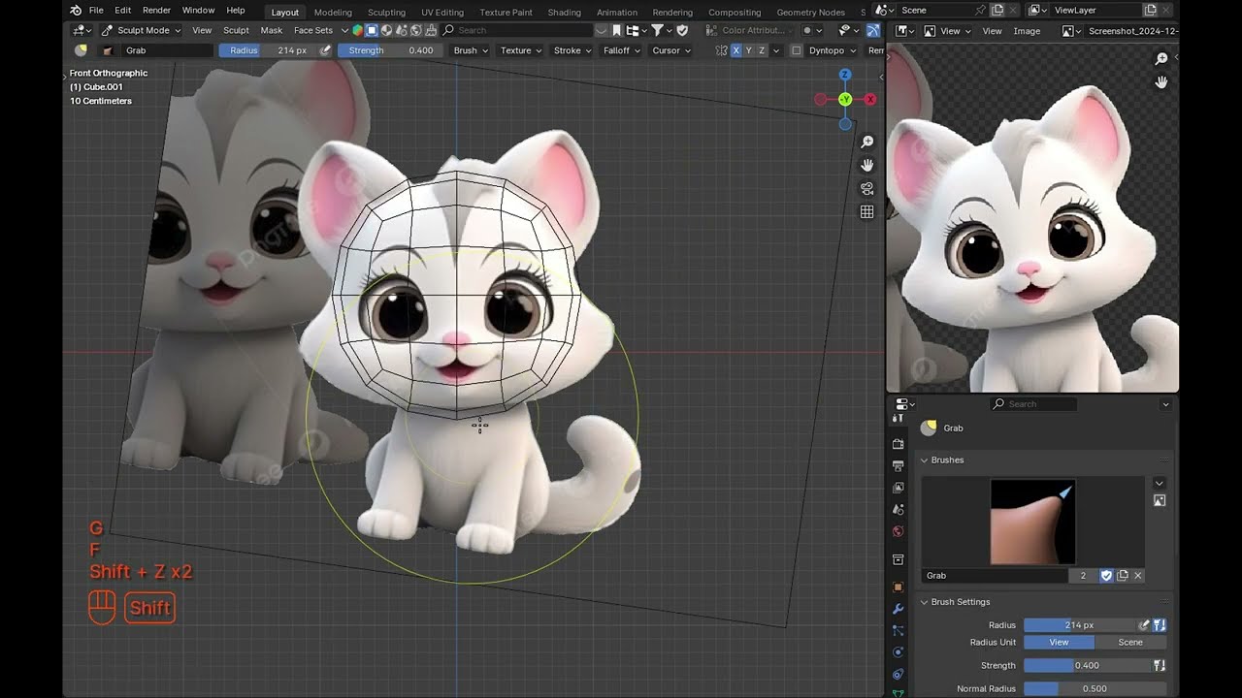
Task: Expand the Stroke dropdown in header
Action: tap(572, 50)
